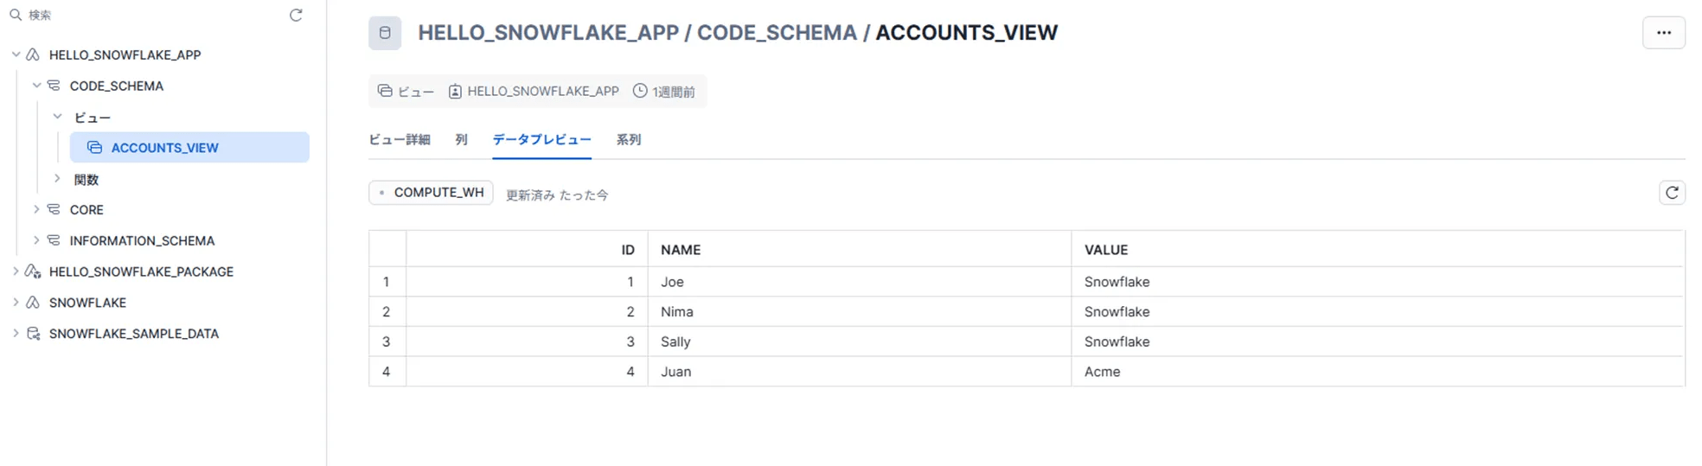1702x466 pixels.
Task: Open the 列 tab
Action: pos(461,140)
